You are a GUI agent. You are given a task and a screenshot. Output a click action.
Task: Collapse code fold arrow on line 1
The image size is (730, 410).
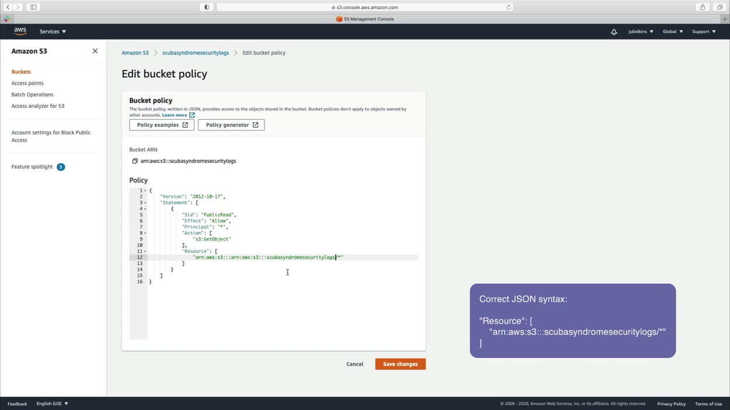145,190
